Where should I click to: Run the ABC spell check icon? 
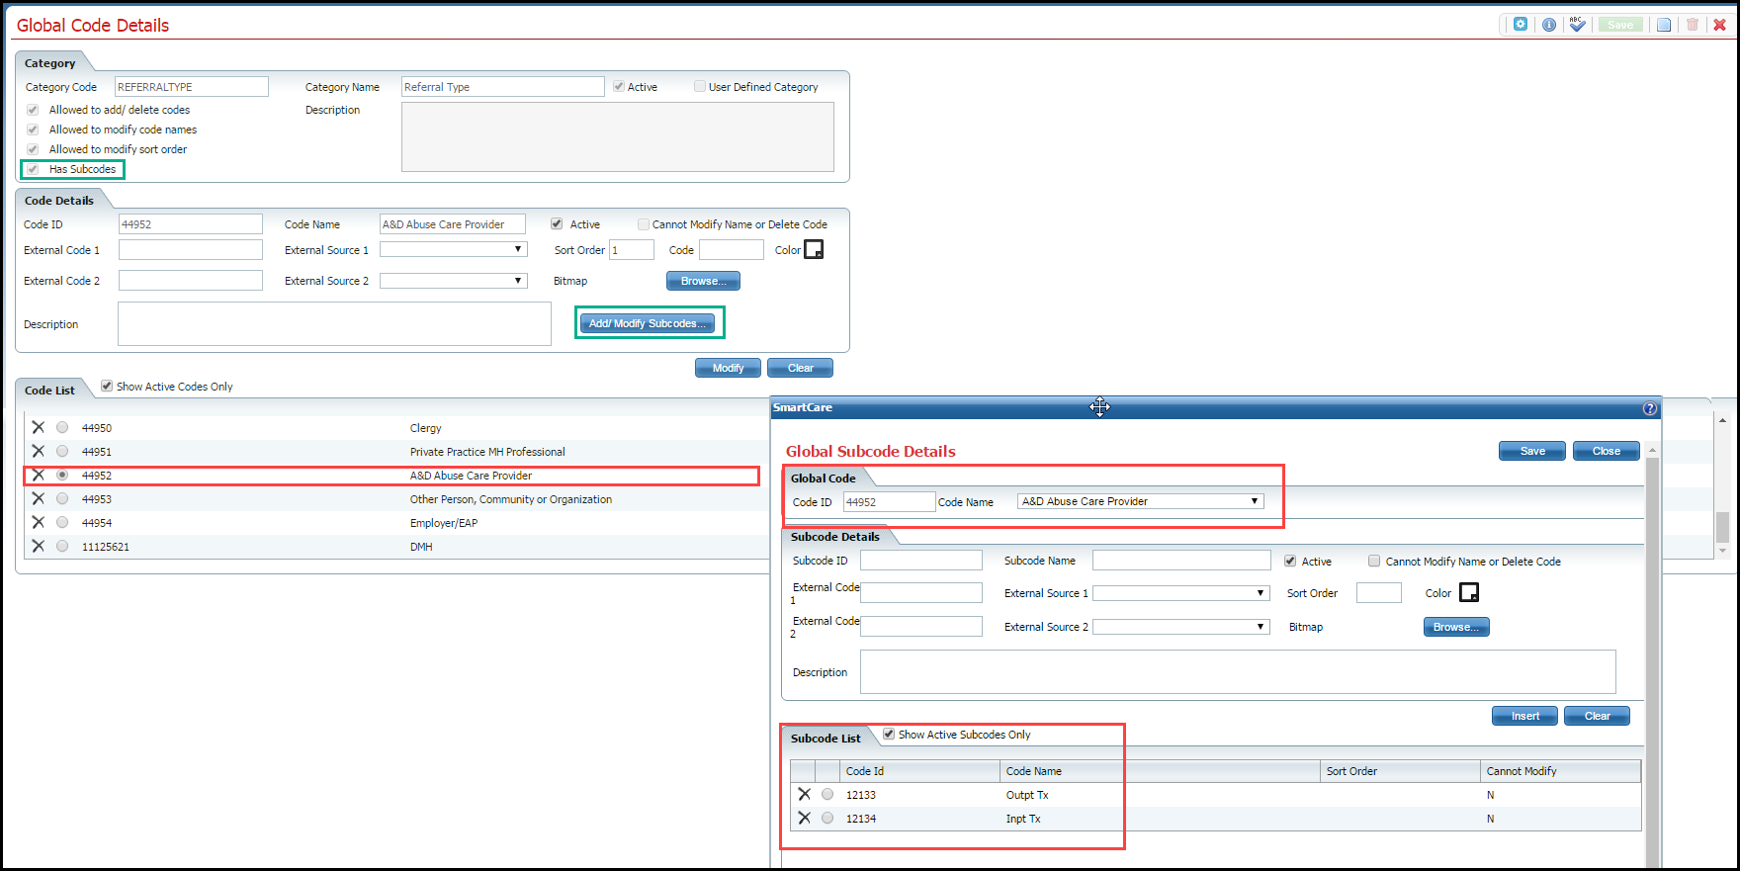(1578, 25)
